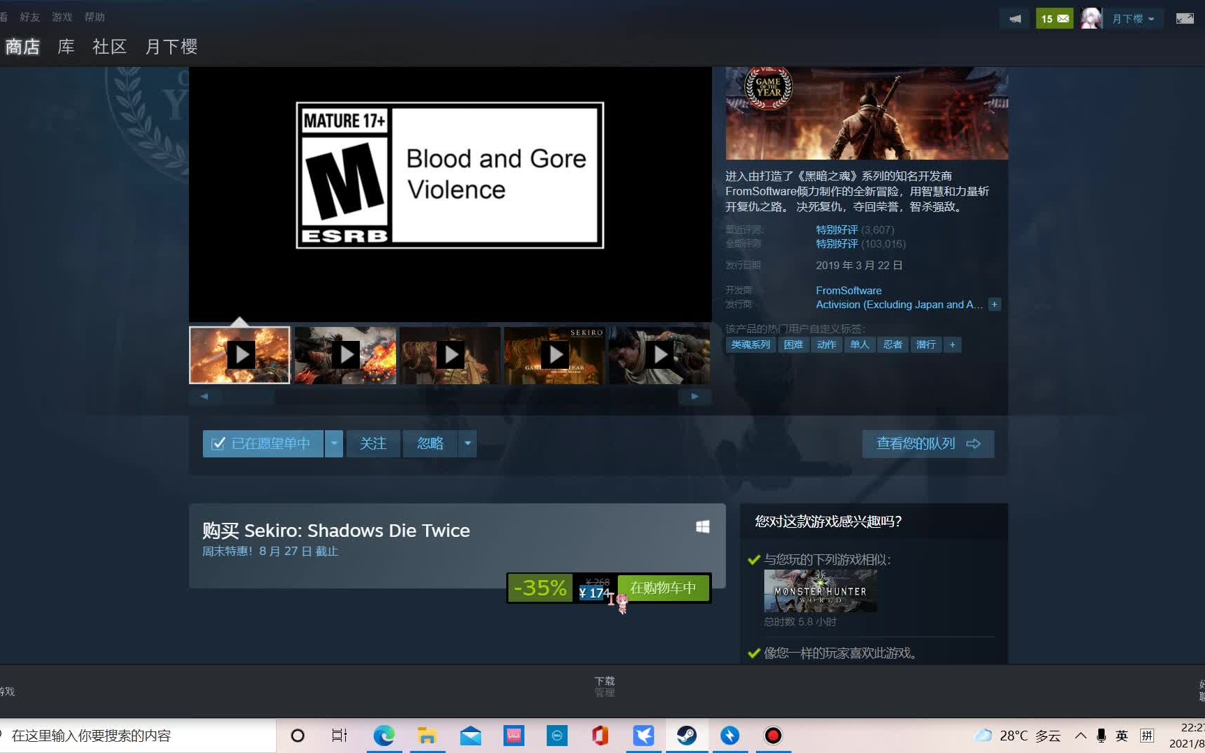Screen dimensions: 1205x753
Task: Expand the 月下樱 account dropdown
Action: tap(1133, 19)
